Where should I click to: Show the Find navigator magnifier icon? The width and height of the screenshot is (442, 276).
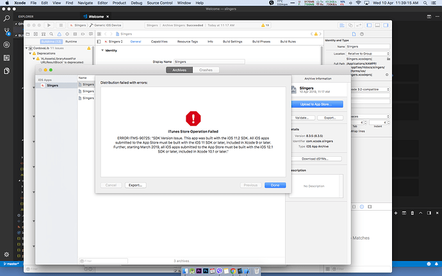click(x=51, y=34)
